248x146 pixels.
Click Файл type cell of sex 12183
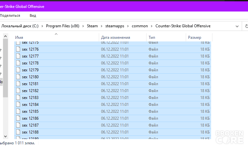coord(153,98)
